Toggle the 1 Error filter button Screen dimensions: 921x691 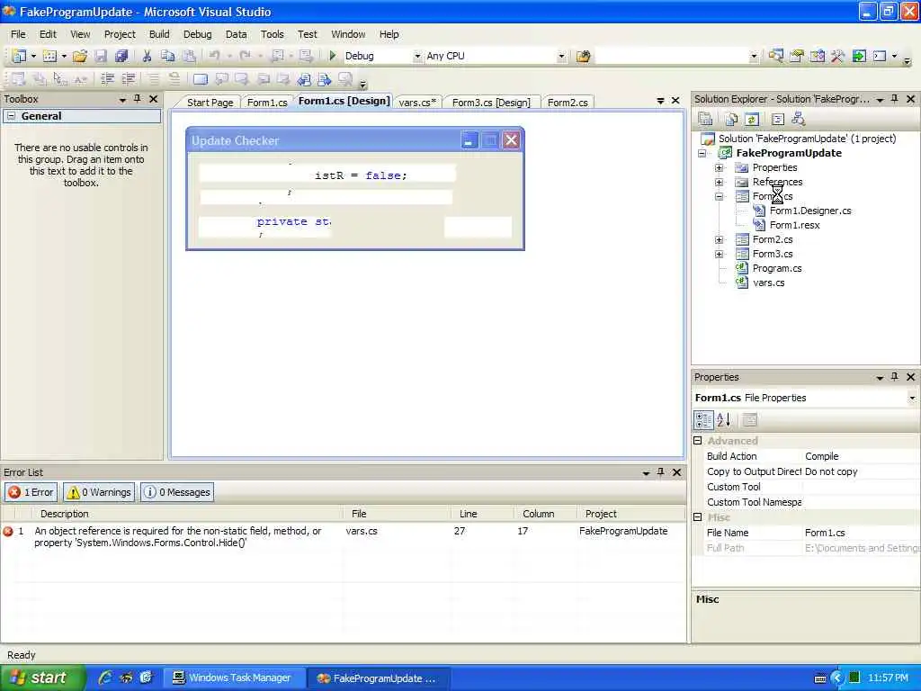(31, 492)
